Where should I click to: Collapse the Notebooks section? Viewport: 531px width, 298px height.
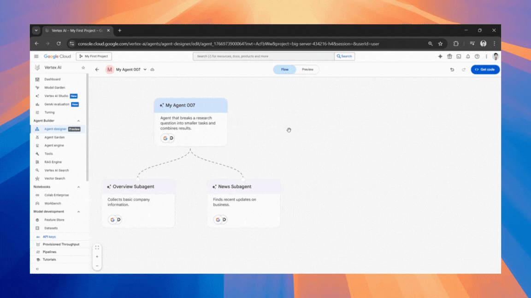tap(78, 187)
